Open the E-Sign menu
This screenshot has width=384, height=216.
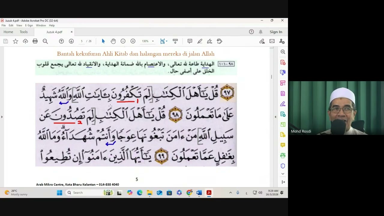tap(29, 25)
